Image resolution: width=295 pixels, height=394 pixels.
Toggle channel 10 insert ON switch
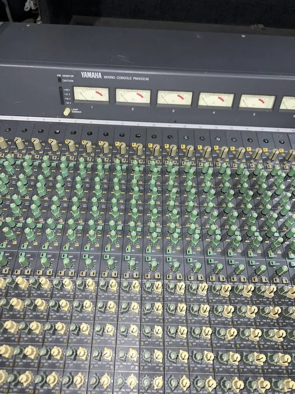[x=157, y=276]
